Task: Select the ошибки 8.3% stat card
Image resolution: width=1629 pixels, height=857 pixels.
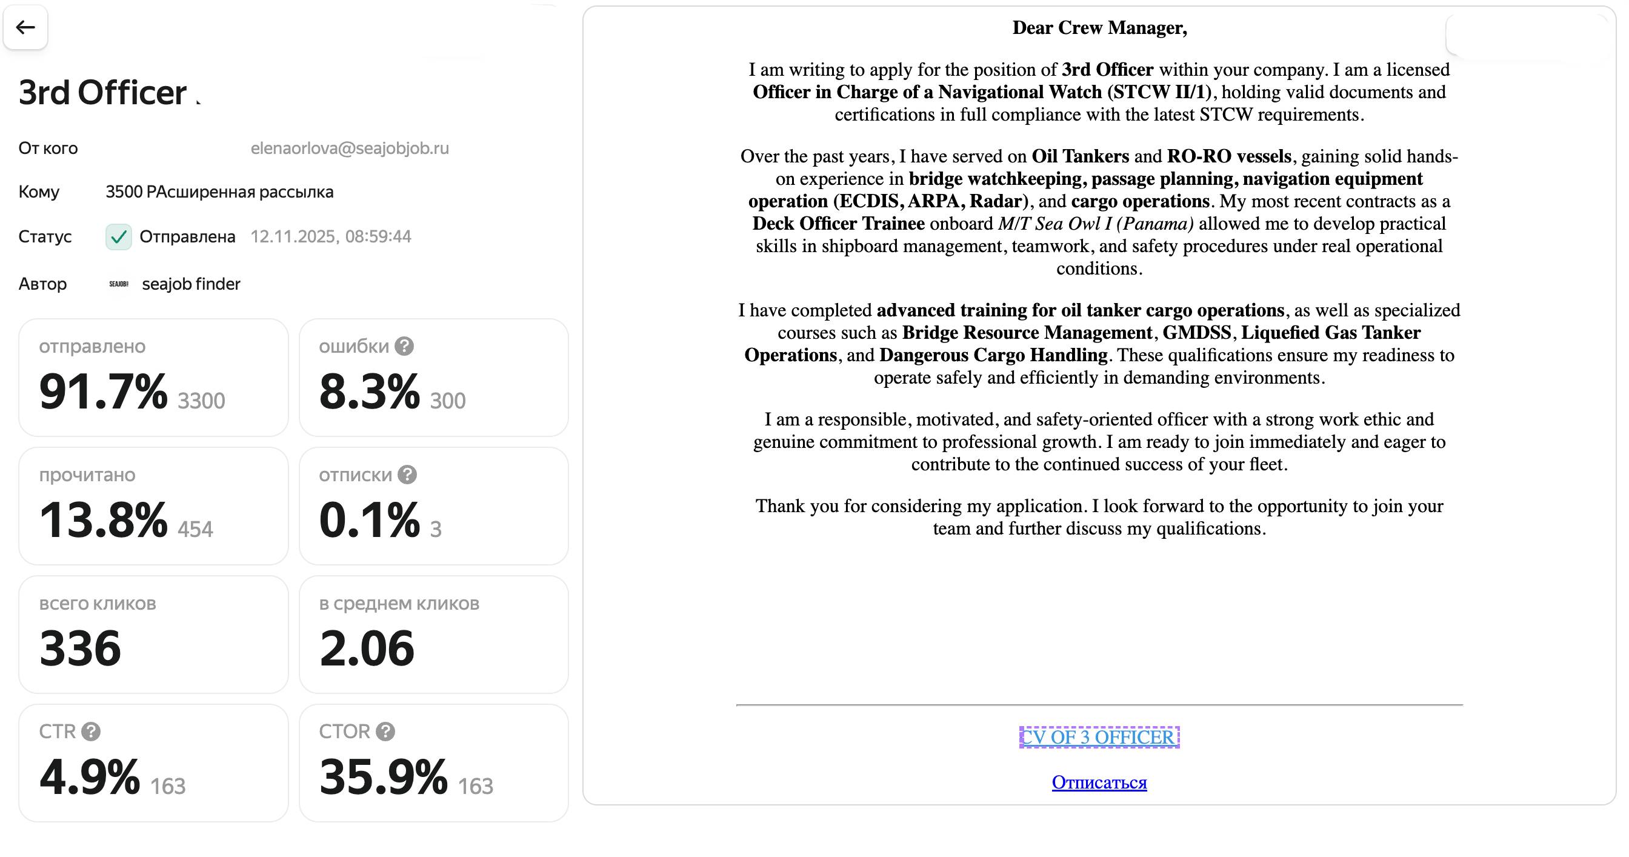Action: click(x=433, y=378)
